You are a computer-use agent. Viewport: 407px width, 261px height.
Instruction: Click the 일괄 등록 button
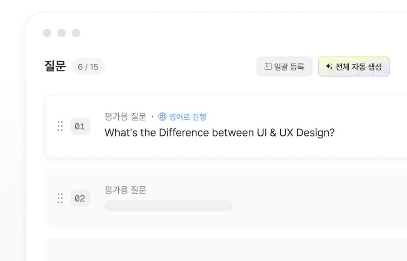click(284, 67)
